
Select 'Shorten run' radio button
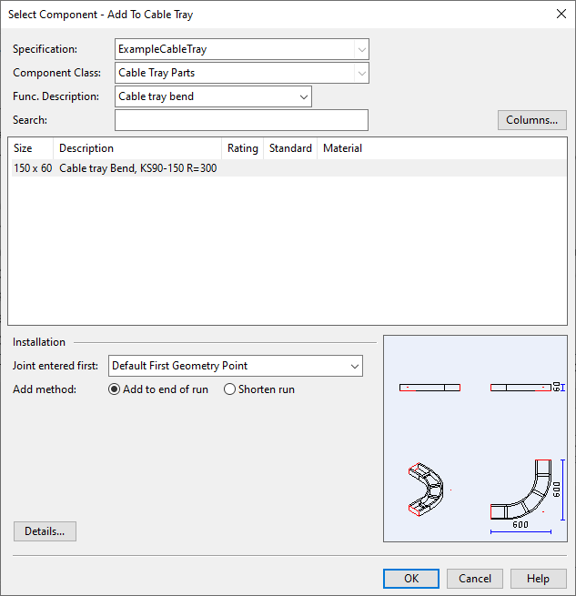230,389
